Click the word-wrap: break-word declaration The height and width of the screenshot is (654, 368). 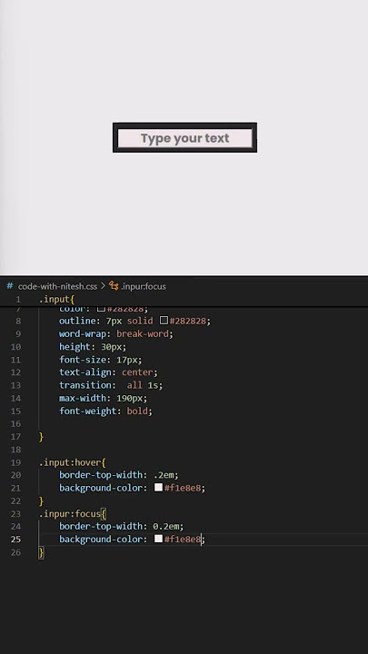tap(116, 334)
